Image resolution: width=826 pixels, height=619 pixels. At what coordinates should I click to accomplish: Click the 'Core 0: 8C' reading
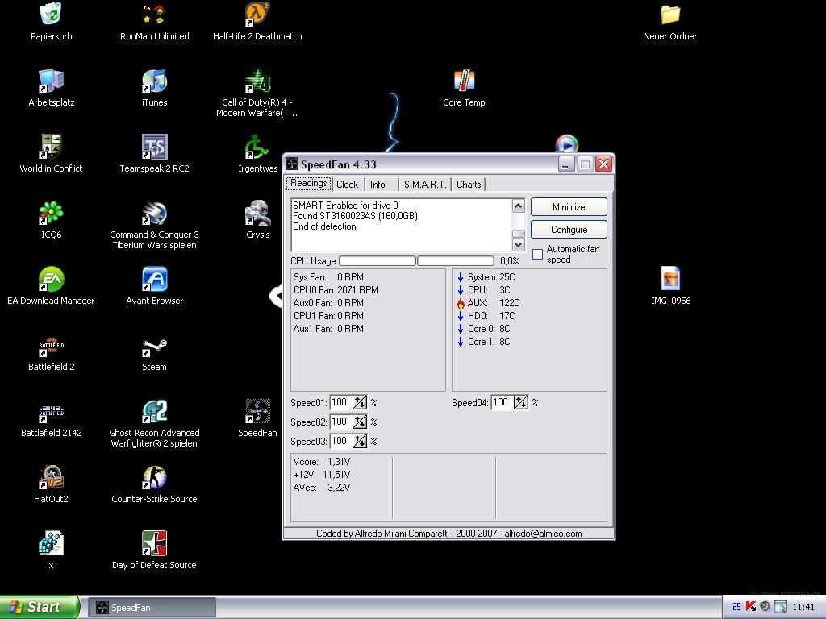pyautogui.click(x=489, y=329)
